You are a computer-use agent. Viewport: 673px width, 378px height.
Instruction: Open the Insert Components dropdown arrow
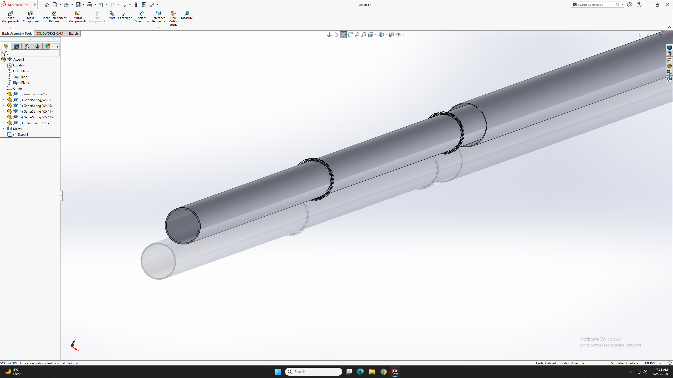tap(11, 27)
